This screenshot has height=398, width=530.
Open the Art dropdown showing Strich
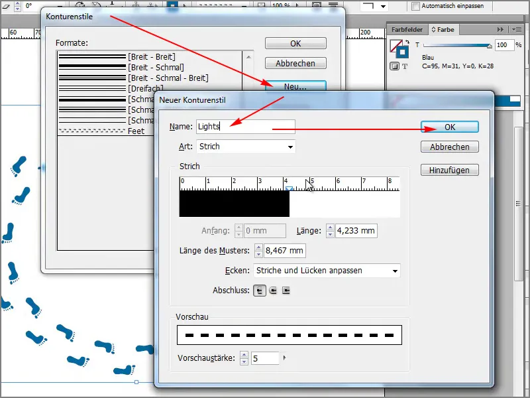(246, 147)
